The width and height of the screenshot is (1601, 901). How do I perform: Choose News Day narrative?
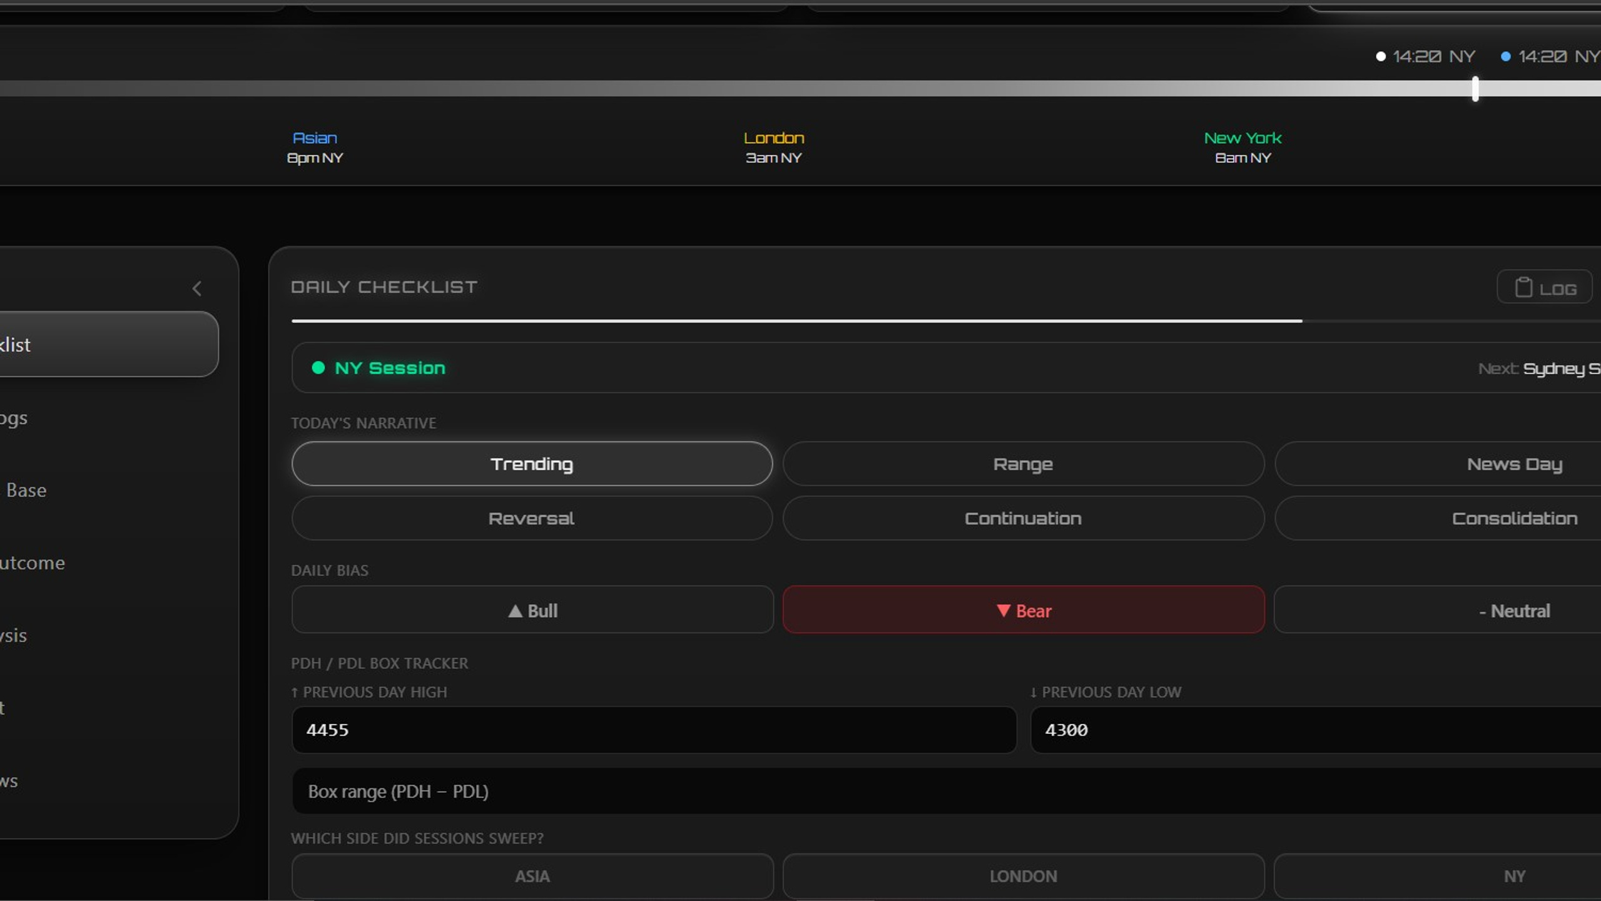pyautogui.click(x=1438, y=464)
